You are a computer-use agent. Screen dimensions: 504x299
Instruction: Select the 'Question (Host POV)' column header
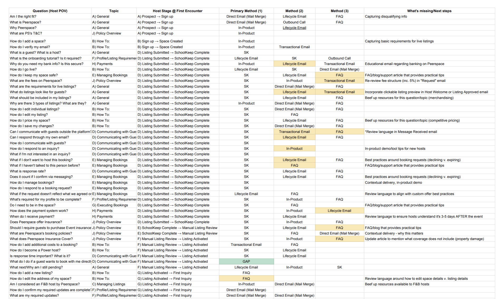[x=50, y=11]
